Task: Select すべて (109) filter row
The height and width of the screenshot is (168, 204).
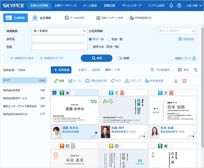Action: tap(24, 80)
